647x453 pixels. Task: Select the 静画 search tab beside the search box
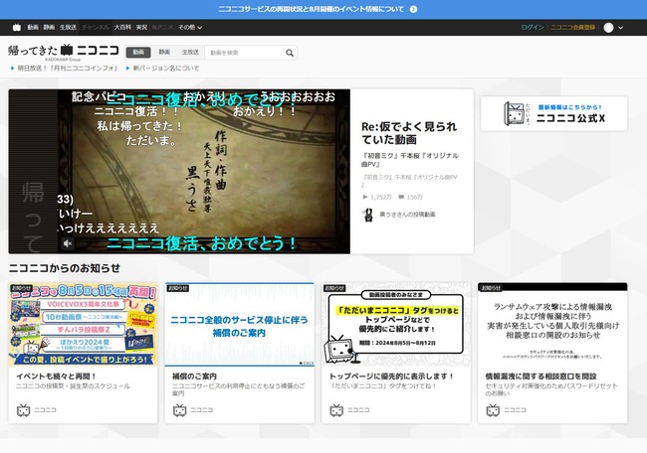[164, 53]
